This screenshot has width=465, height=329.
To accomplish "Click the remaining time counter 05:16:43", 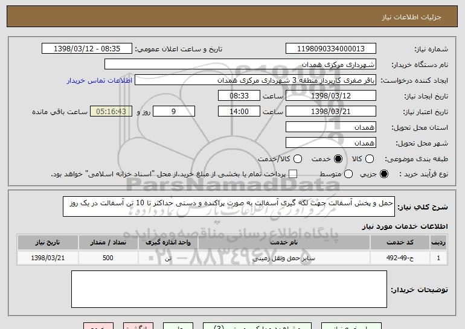I will [x=111, y=112].
